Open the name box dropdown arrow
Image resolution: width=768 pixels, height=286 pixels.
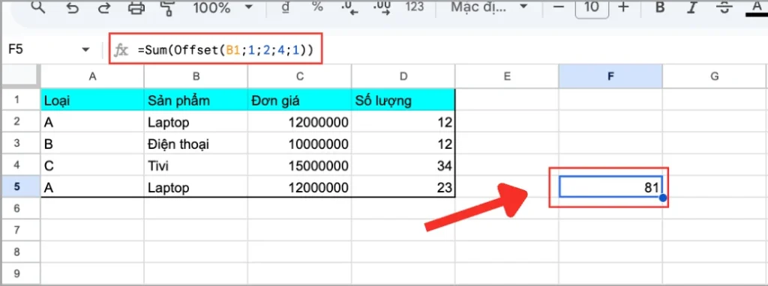[x=86, y=50]
